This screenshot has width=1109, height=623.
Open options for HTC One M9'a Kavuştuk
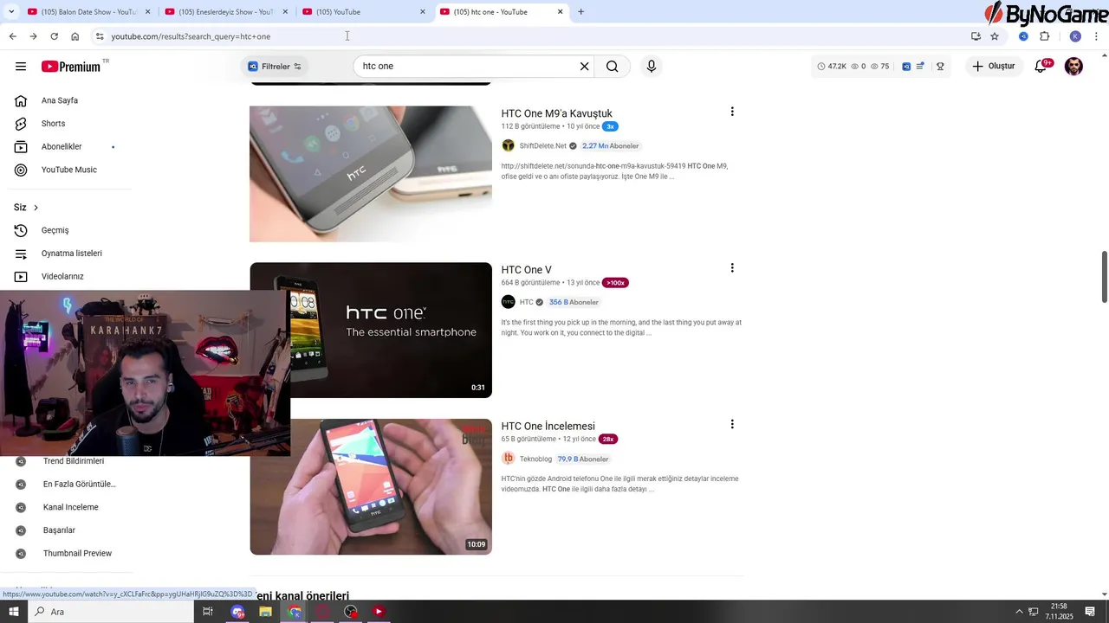pos(732,112)
